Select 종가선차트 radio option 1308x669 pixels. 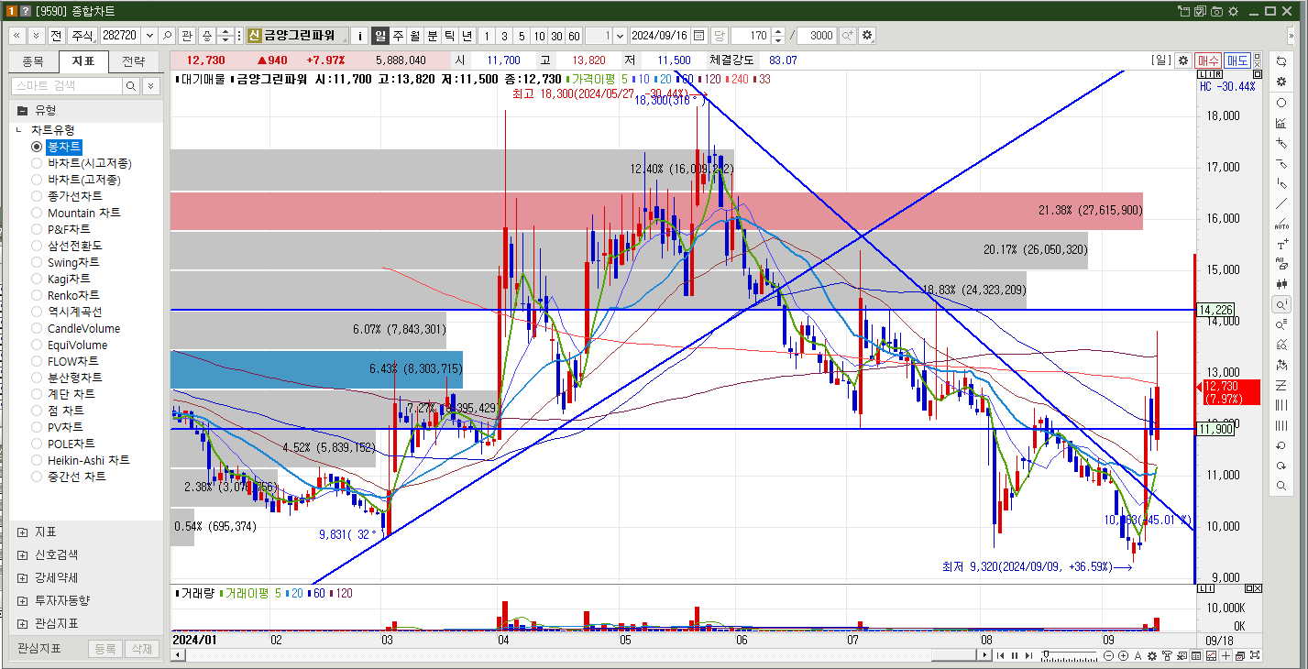click(38, 196)
